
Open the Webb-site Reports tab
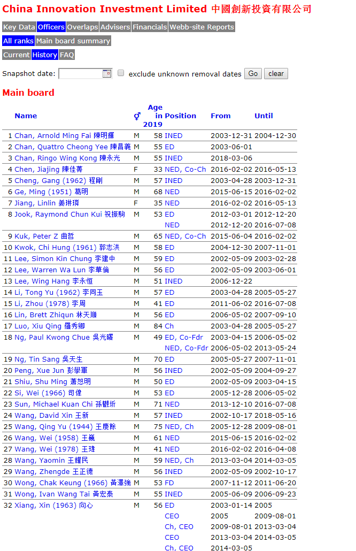click(202, 27)
